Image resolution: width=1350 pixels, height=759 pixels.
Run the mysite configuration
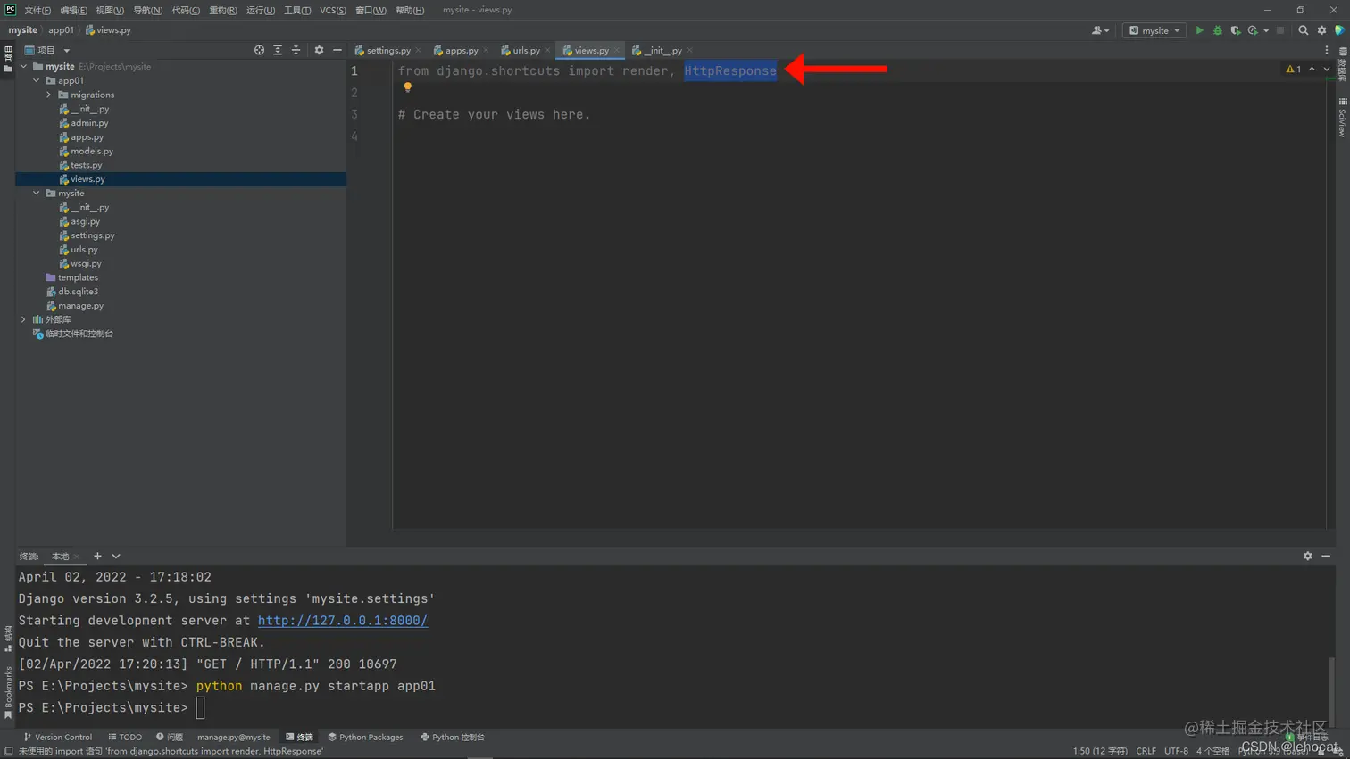(1199, 30)
